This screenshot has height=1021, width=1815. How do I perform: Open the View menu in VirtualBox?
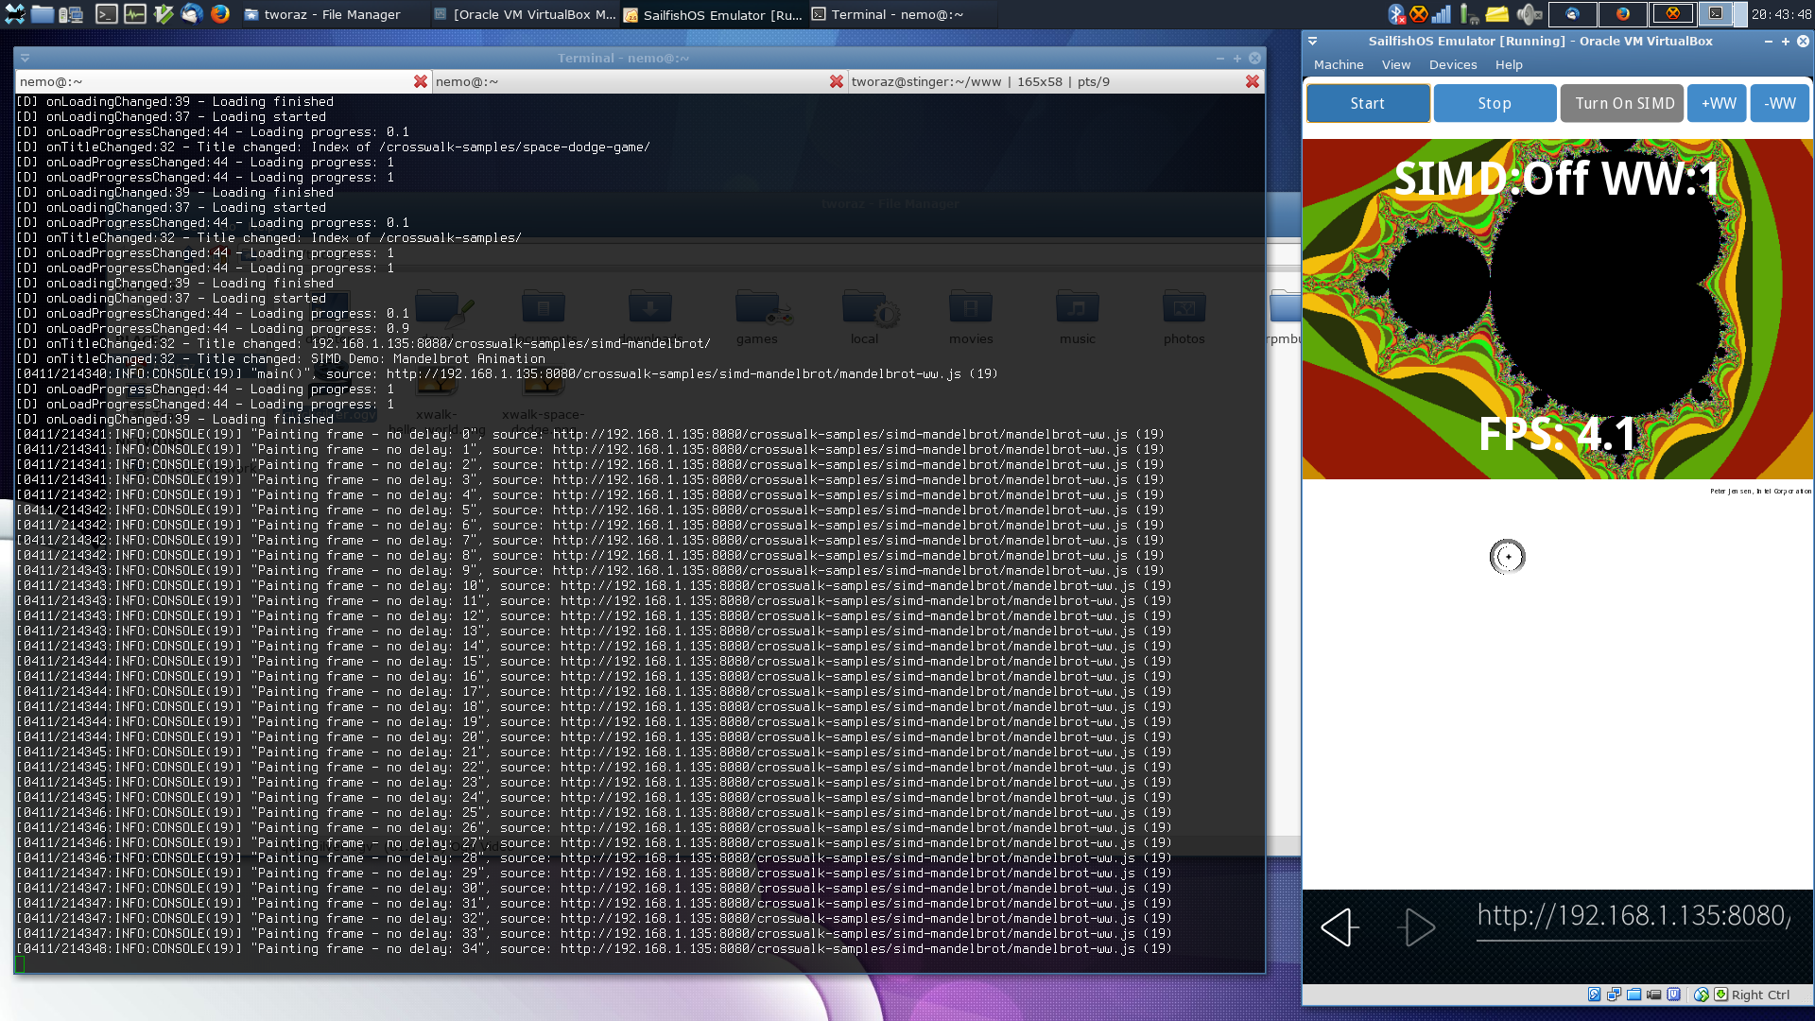click(x=1396, y=65)
